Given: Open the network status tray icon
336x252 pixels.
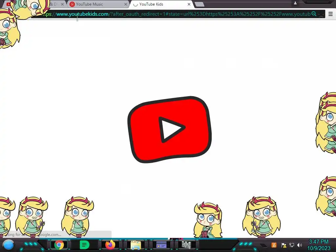Looking at the screenshot, I should click(292, 245).
